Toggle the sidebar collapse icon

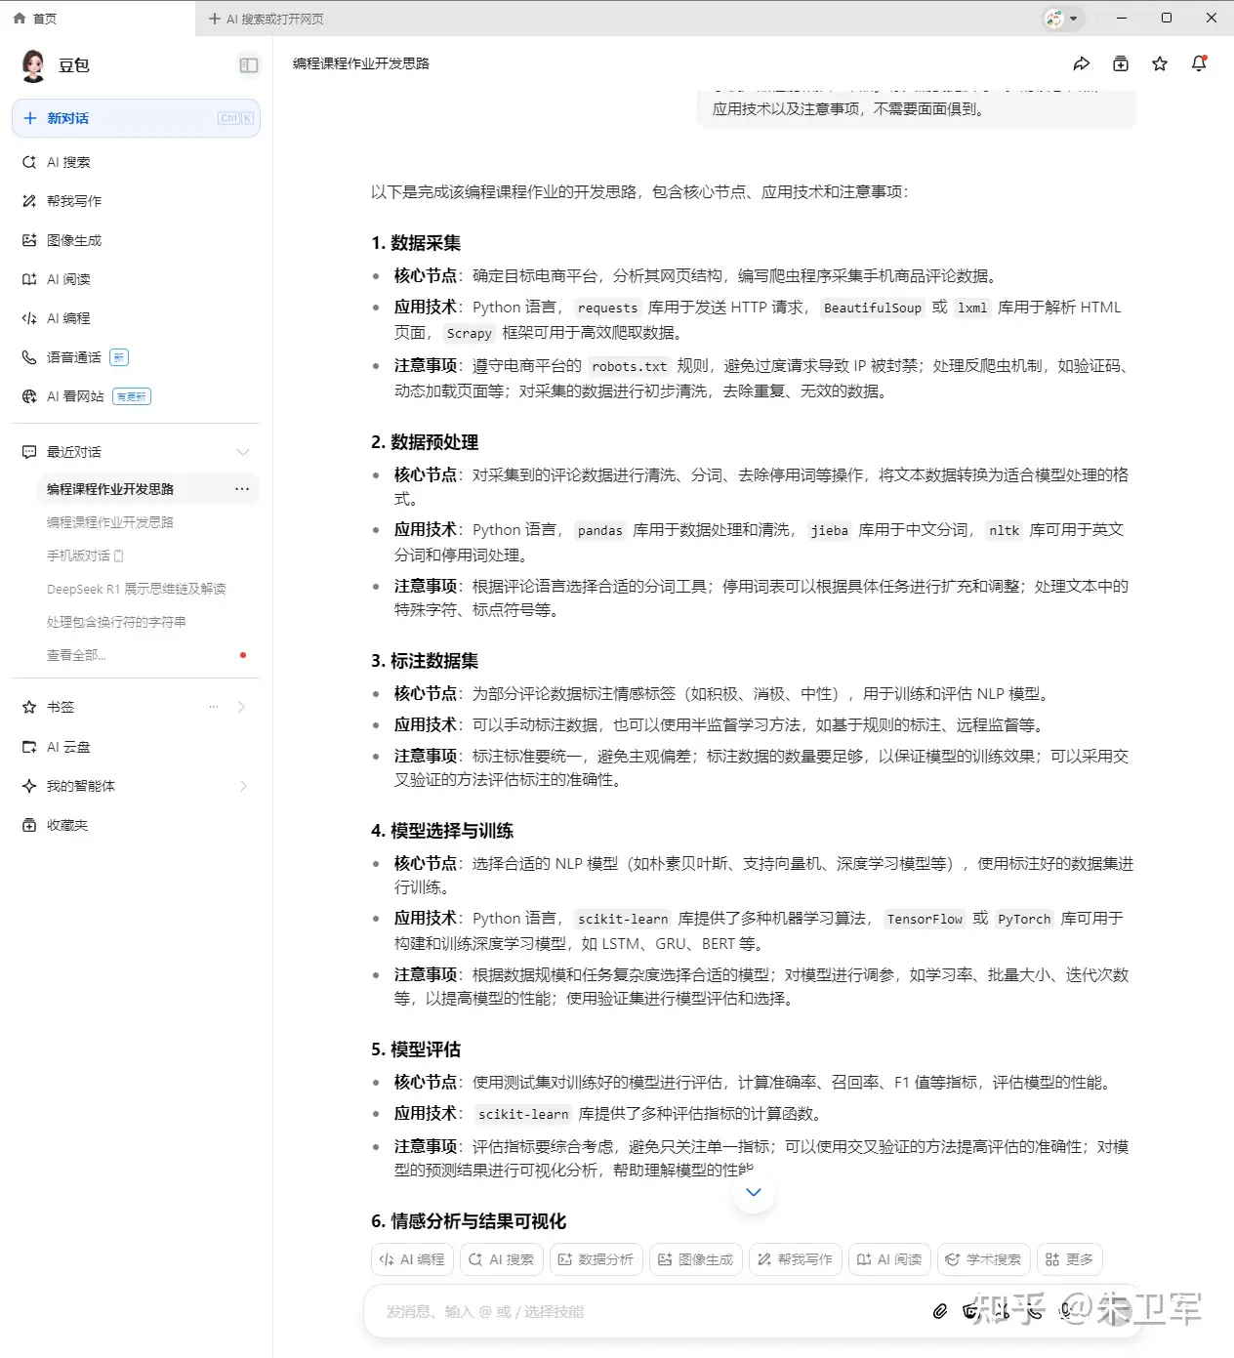pos(249,65)
